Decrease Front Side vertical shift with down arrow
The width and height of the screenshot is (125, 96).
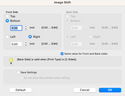pyautogui.click(x=26, y=29)
